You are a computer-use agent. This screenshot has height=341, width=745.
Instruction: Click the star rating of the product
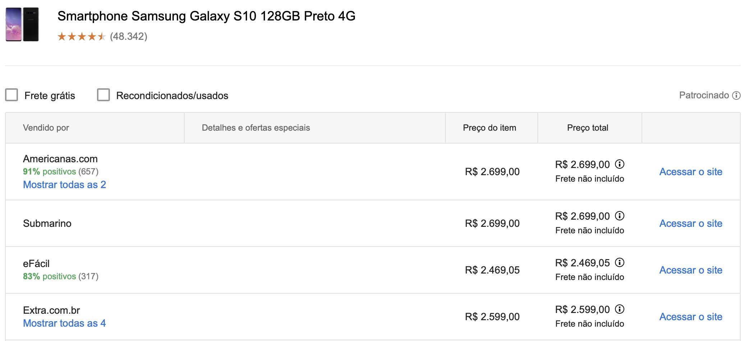coord(82,36)
